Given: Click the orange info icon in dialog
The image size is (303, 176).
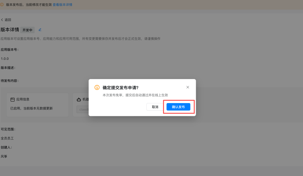Looking at the screenshot, I should [x=97, y=87].
